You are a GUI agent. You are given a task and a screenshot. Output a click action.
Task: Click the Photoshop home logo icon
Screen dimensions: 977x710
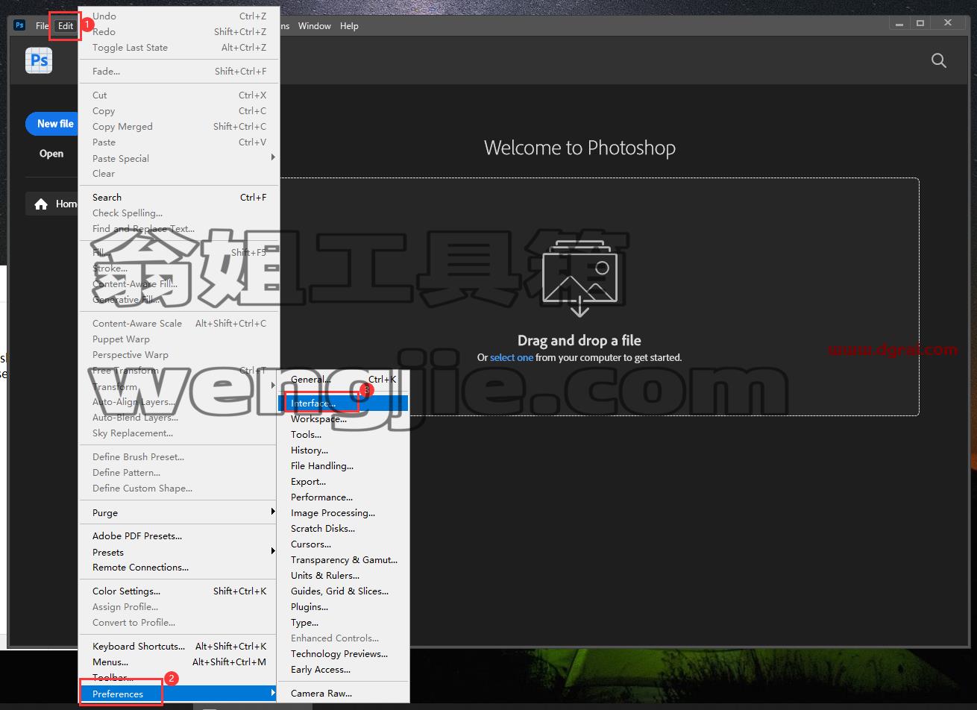tap(39, 60)
